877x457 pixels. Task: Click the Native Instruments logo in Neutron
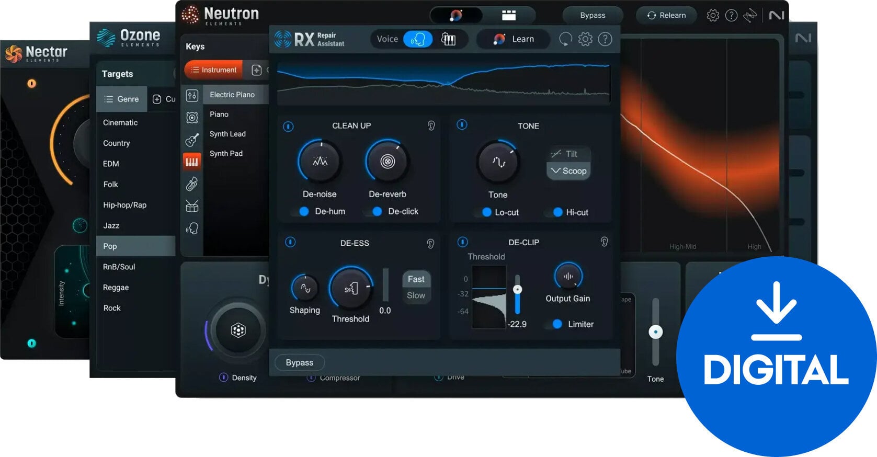[777, 15]
